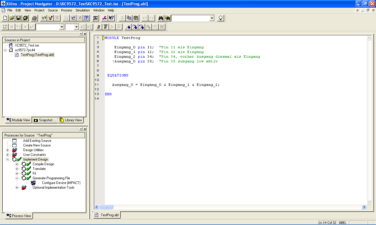Click the MODULE keyword on line 1
This screenshot has height=225, width=376.
(112, 38)
